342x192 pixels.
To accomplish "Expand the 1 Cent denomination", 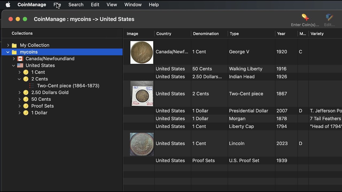I will click(19, 72).
